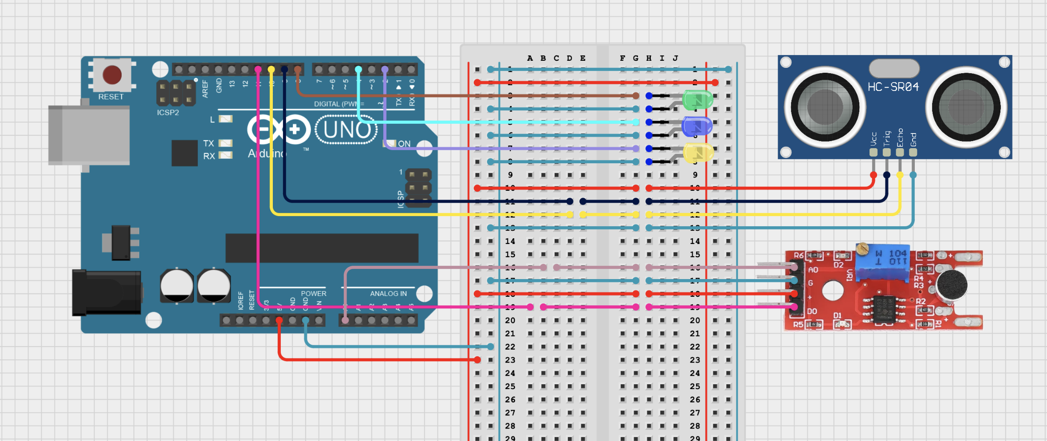Click breadboard column header letter J
The image size is (1047, 441).
click(675, 58)
